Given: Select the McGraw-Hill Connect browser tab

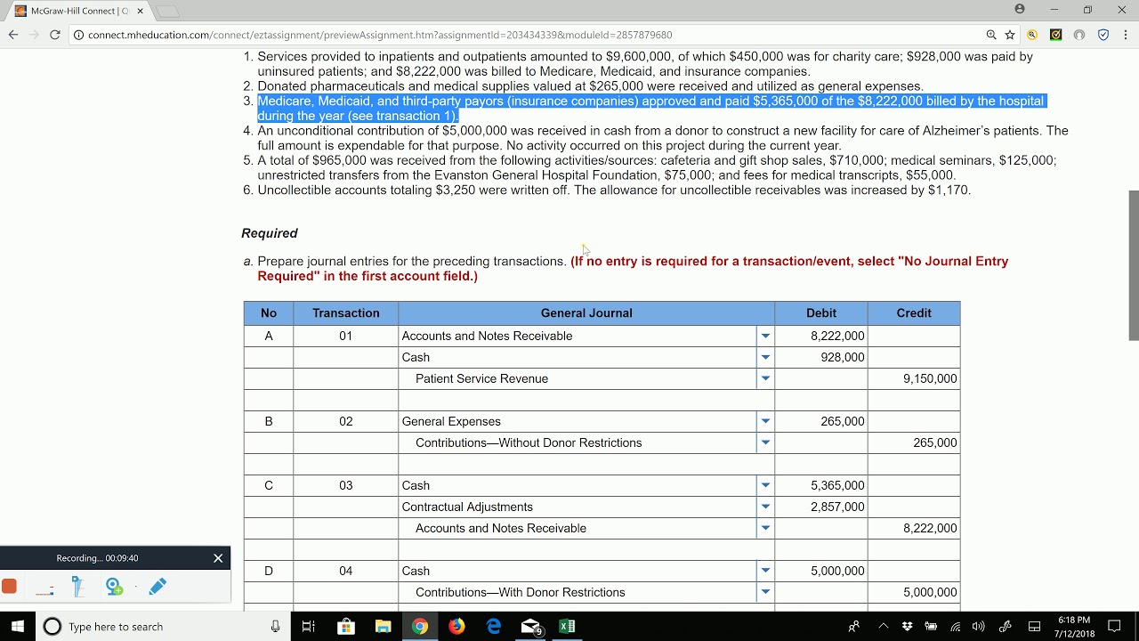Looking at the screenshot, I should point(79,11).
